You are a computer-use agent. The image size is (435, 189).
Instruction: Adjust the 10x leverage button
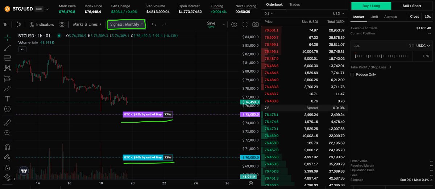pyautogui.click(x=427, y=17)
